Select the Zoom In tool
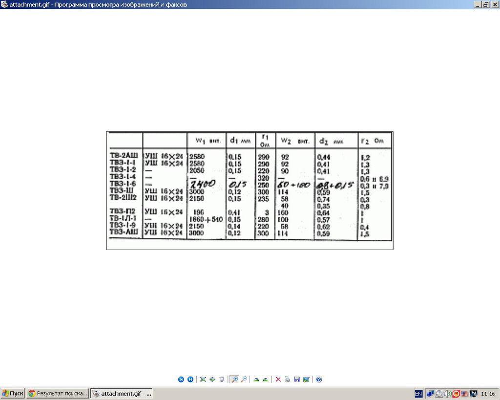500x400 pixels. [x=234, y=379]
